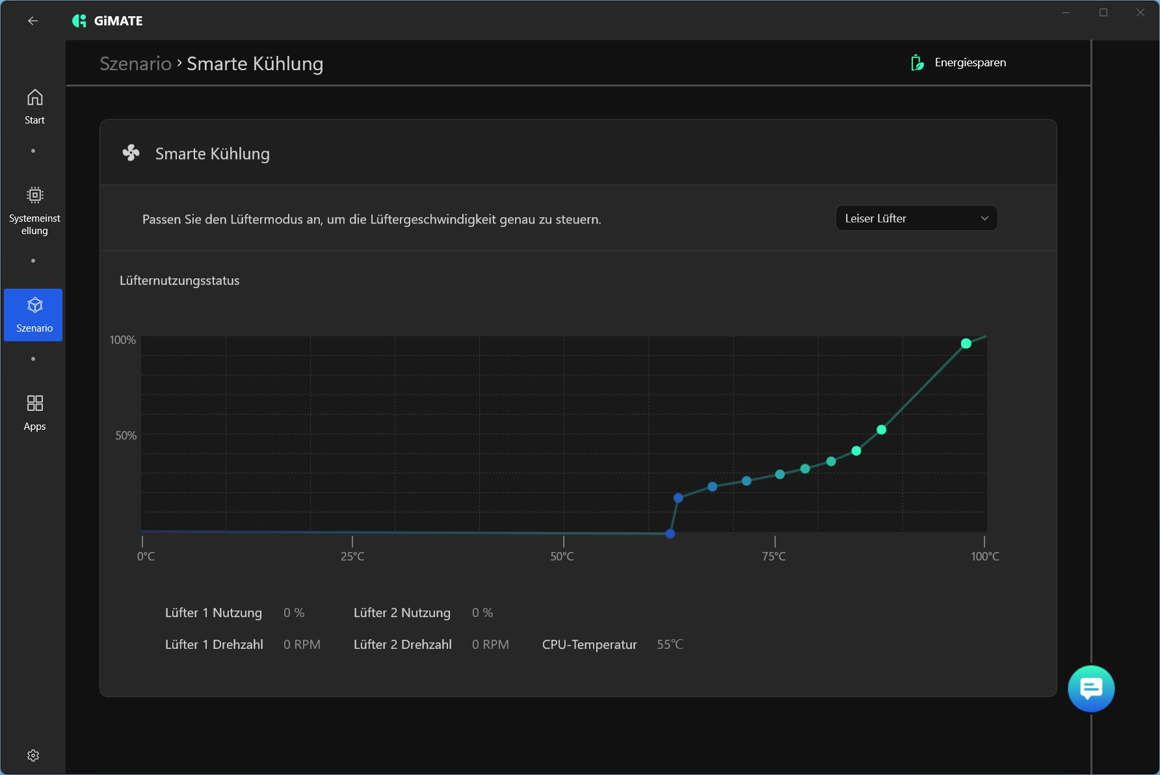This screenshot has width=1160, height=775.
Task: Maximize the GiMATE window
Action: tap(1103, 13)
